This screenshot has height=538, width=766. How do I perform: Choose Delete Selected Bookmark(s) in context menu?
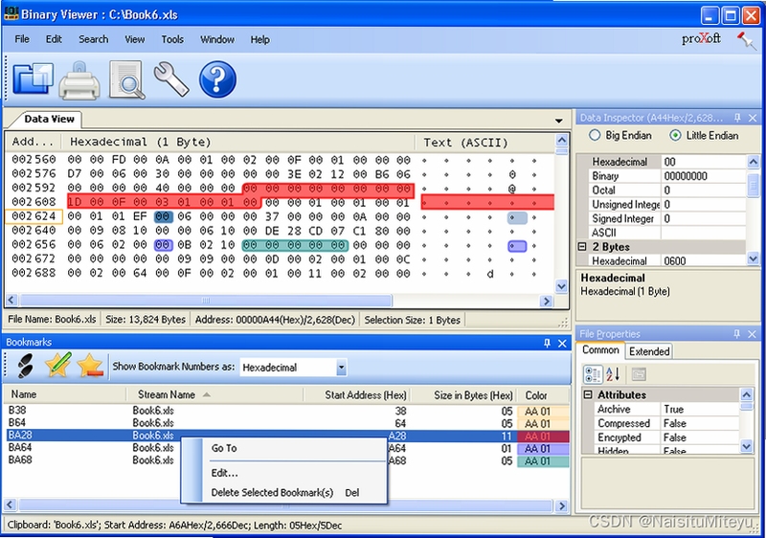[x=284, y=492]
